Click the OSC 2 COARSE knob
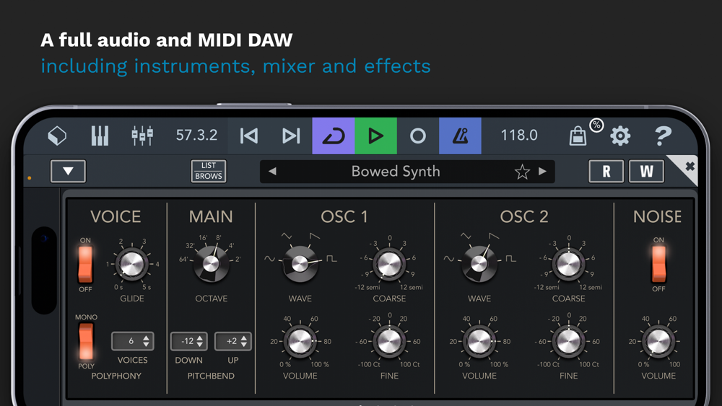Screen dimensions: 722x406 (x=569, y=265)
